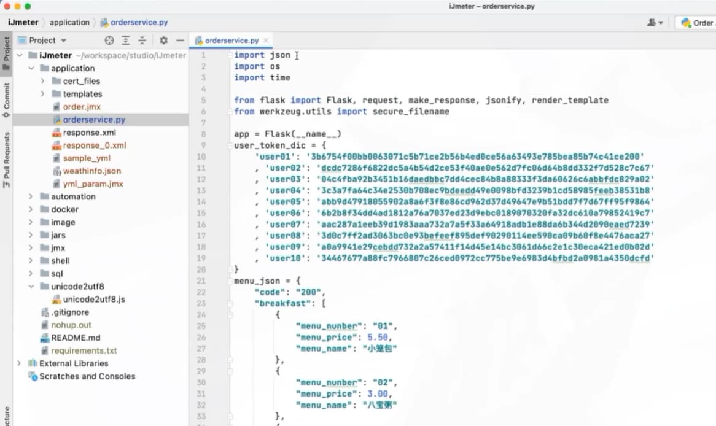Click the README.md markdown file icon
Viewport: 716px width, 426px height.
45,338
